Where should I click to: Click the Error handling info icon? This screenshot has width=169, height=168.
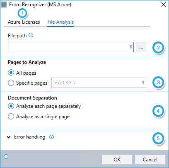click(x=52, y=137)
